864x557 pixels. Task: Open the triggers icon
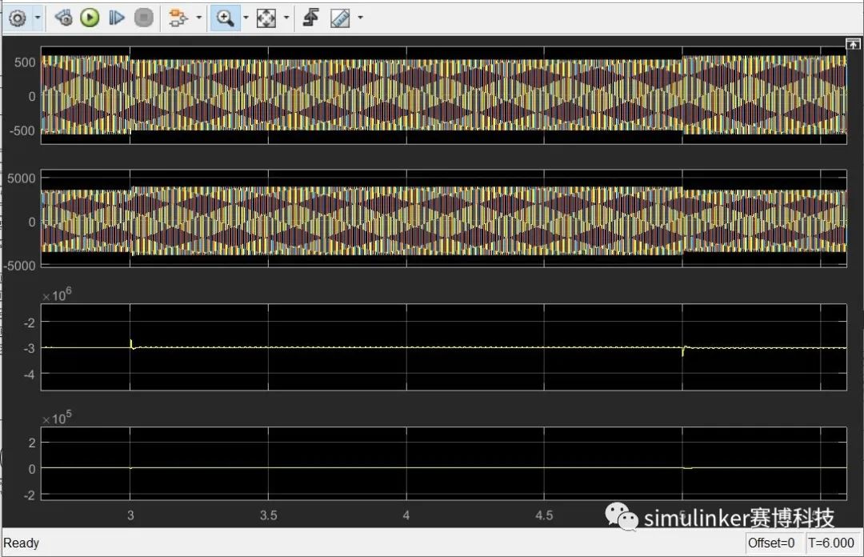tap(310, 18)
